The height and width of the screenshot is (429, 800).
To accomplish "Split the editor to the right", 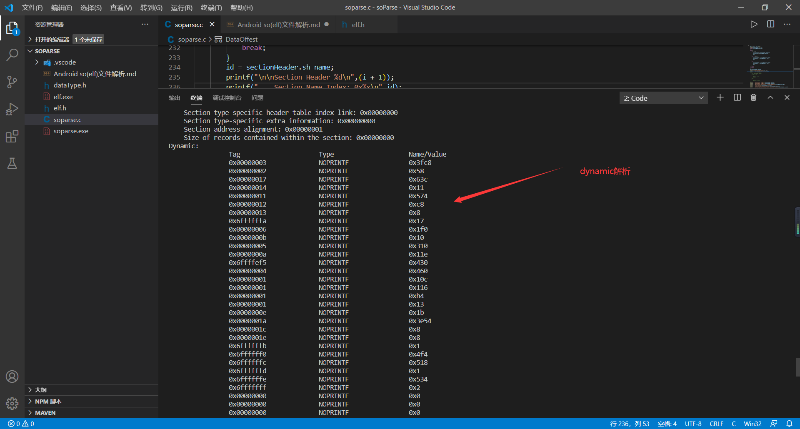I will 770,25.
